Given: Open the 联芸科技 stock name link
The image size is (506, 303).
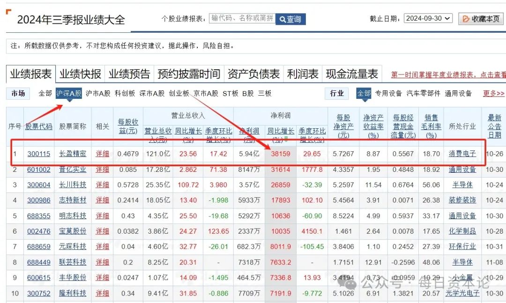Looking at the screenshot, I should pyautogui.click(x=73, y=262).
